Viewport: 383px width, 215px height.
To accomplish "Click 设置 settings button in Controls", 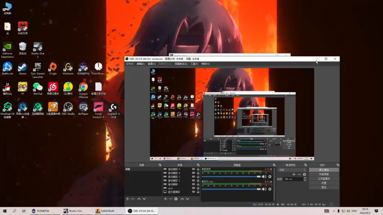I will 324,183.
